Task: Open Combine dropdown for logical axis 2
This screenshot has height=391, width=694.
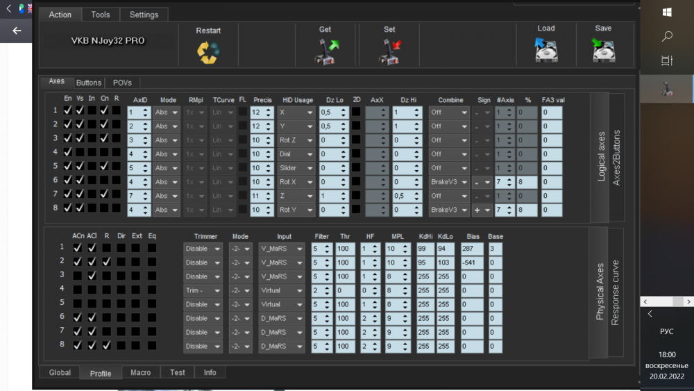Action: coord(449,126)
